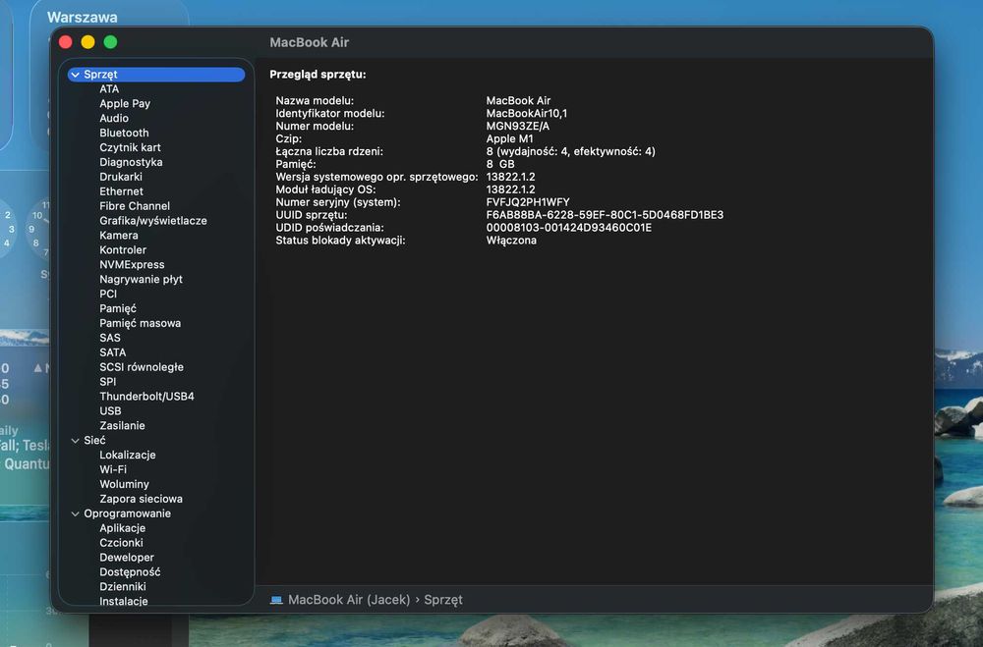Select Dostępność in the sidebar
Screen dimensions: 983x647
pyautogui.click(x=130, y=571)
